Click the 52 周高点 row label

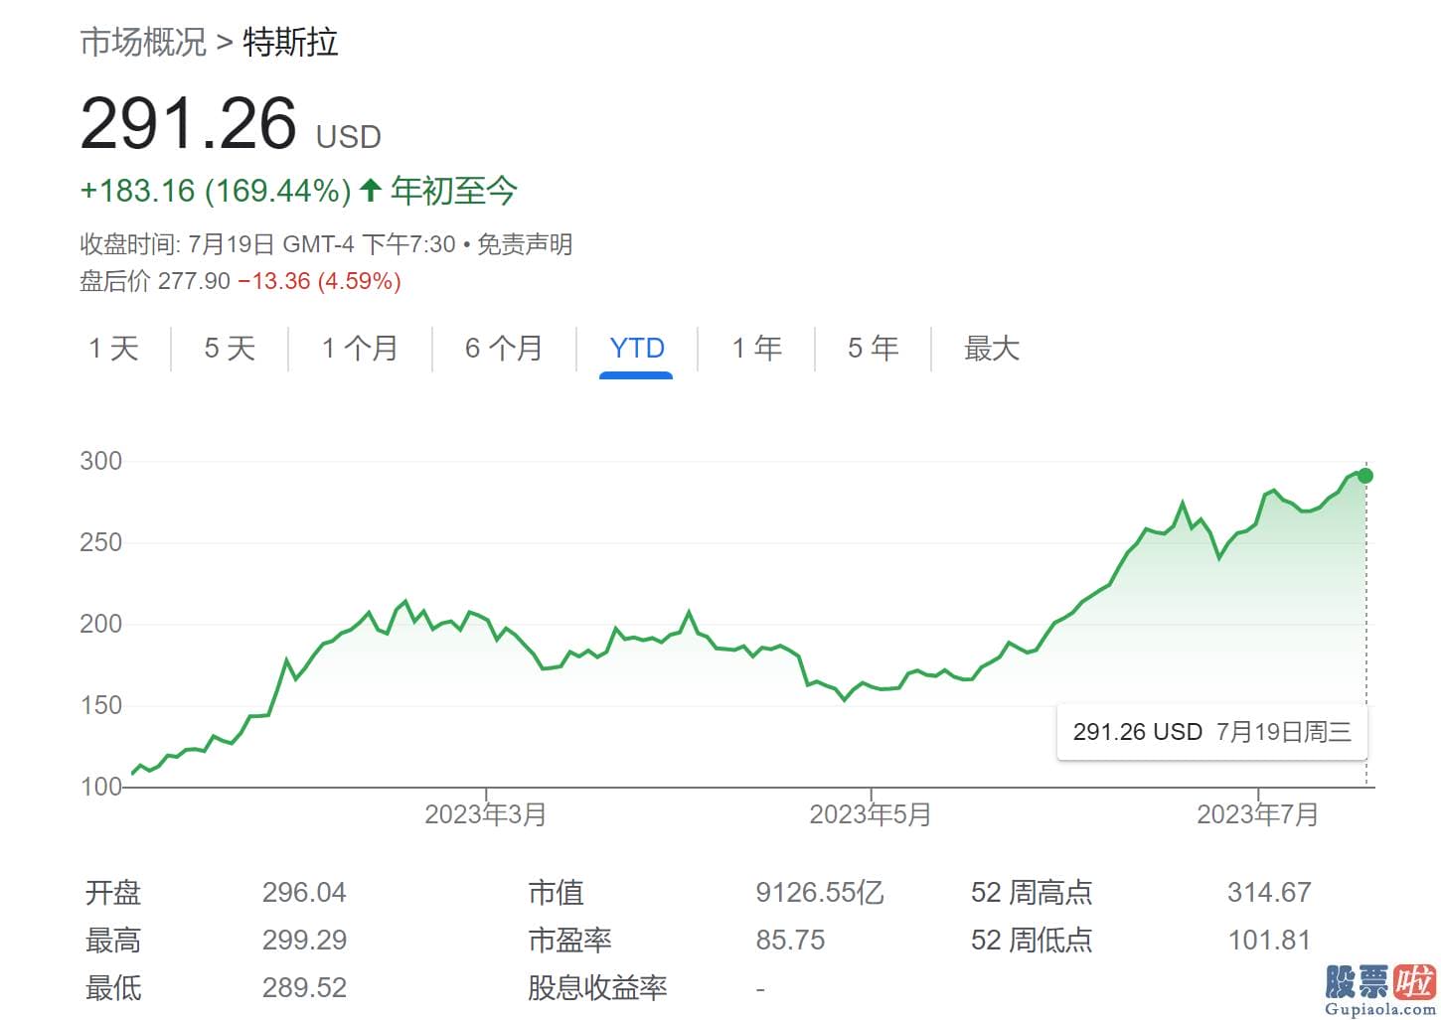coord(1032,893)
